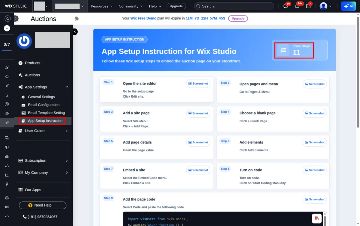Go to Home icon in left rail
Image resolution: width=360 pixels, height=226 pixels.
click(7, 77)
